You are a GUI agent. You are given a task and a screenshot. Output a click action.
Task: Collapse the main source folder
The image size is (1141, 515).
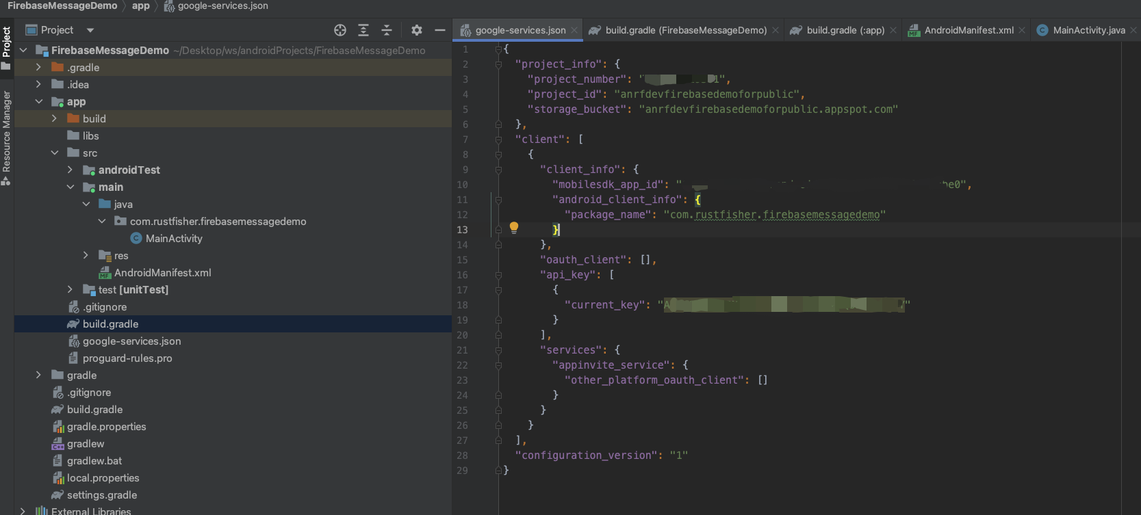[70, 187]
